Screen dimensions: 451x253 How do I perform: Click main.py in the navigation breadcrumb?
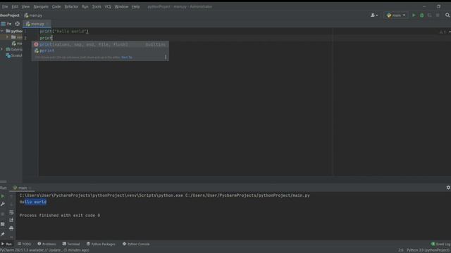click(x=33, y=15)
